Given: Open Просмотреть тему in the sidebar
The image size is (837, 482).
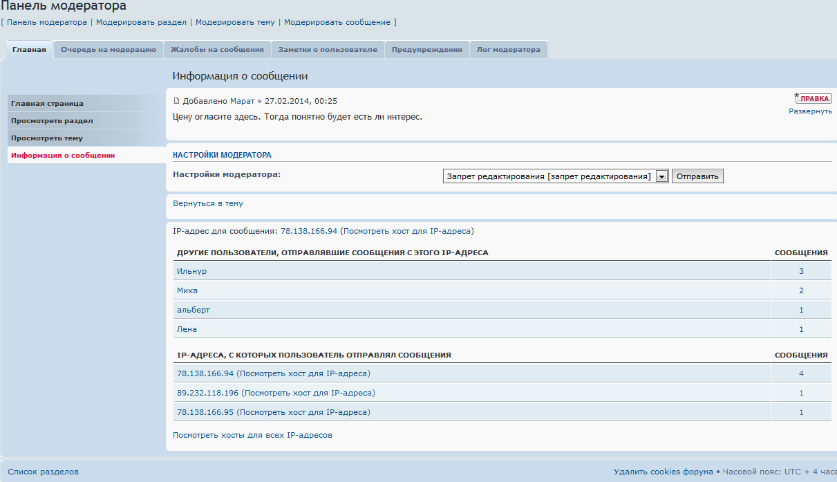Looking at the screenshot, I should coord(47,138).
